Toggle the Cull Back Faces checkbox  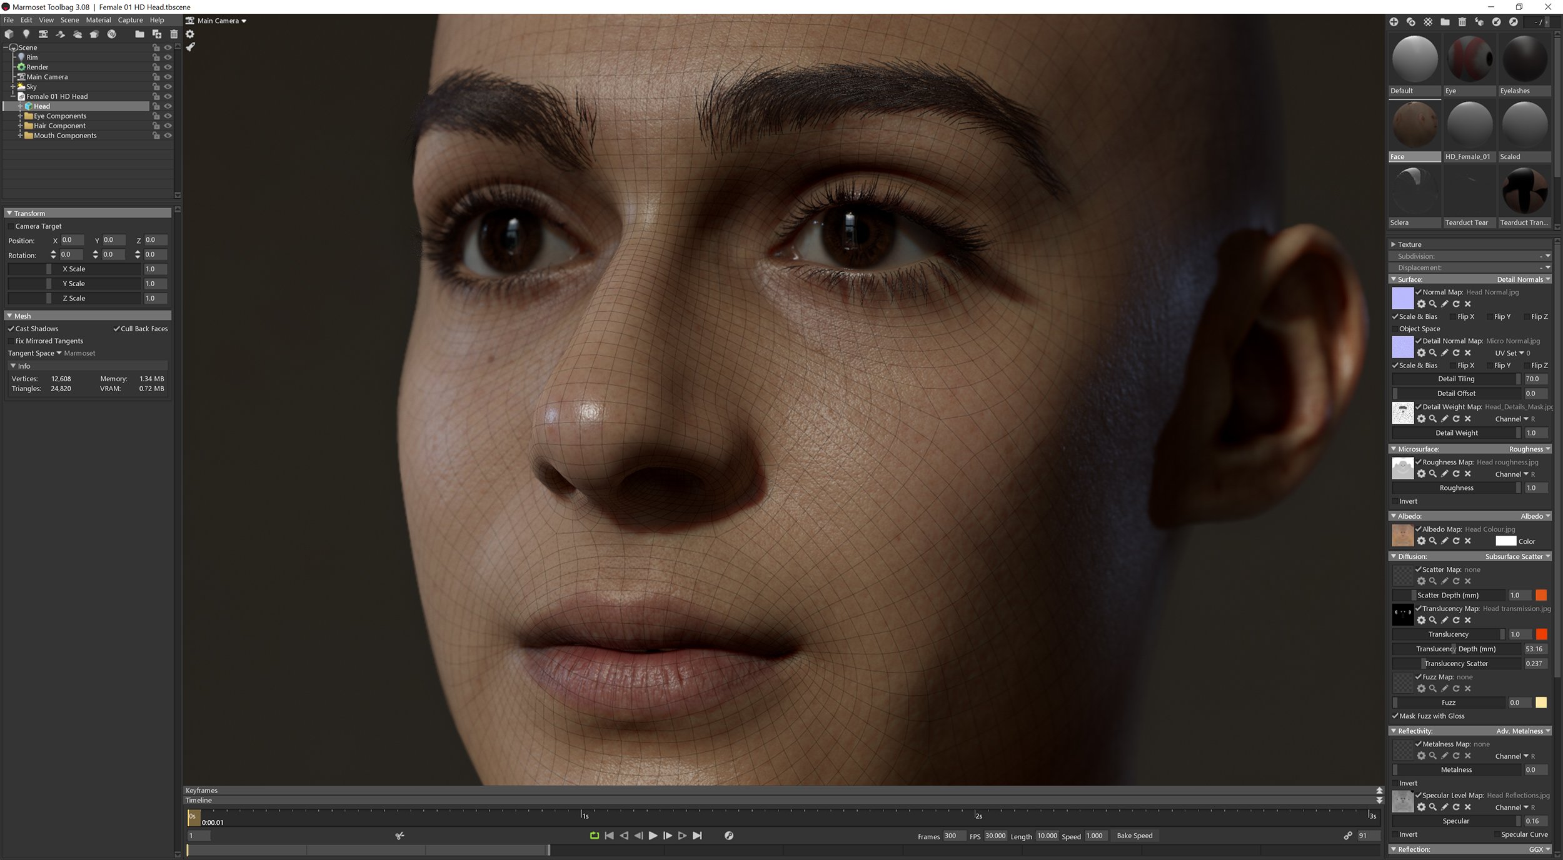(x=116, y=329)
